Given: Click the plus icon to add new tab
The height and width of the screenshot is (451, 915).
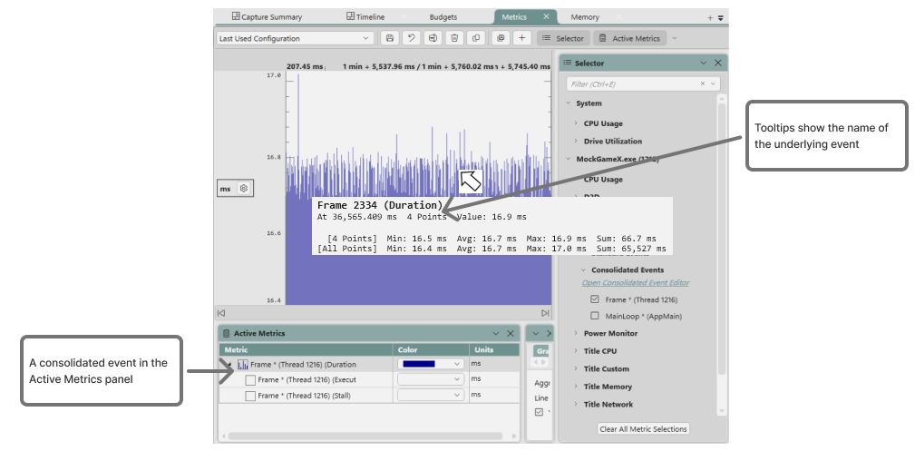Looking at the screenshot, I should tap(710, 18).
